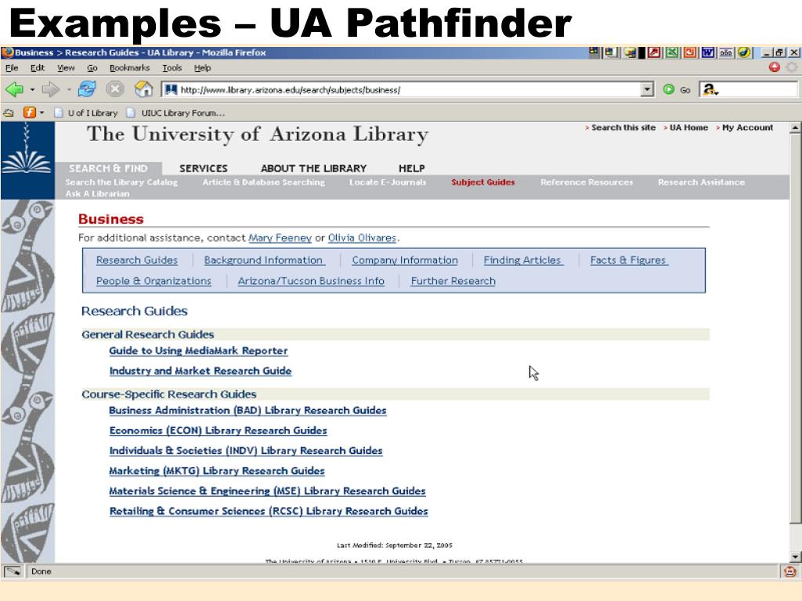Image resolution: width=802 pixels, height=601 pixels.
Task: Open the U of I Library bookmark
Action: click(86, 113)
